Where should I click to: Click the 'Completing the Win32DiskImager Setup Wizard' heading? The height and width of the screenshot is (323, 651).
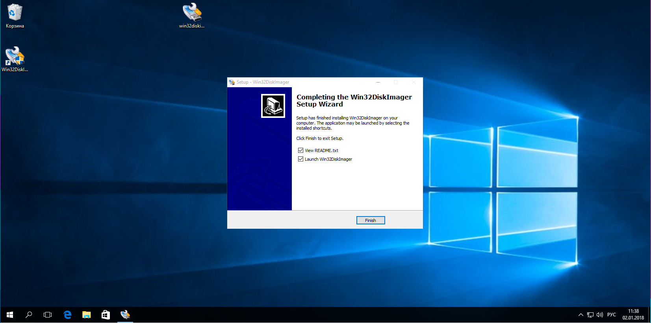(x=354, y=101)
